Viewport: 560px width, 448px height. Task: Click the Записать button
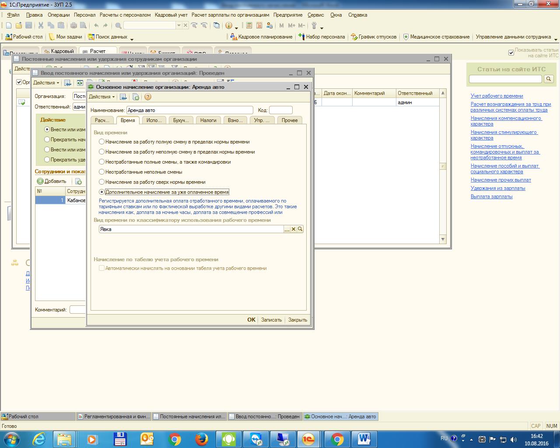click(x=271, y=320)
